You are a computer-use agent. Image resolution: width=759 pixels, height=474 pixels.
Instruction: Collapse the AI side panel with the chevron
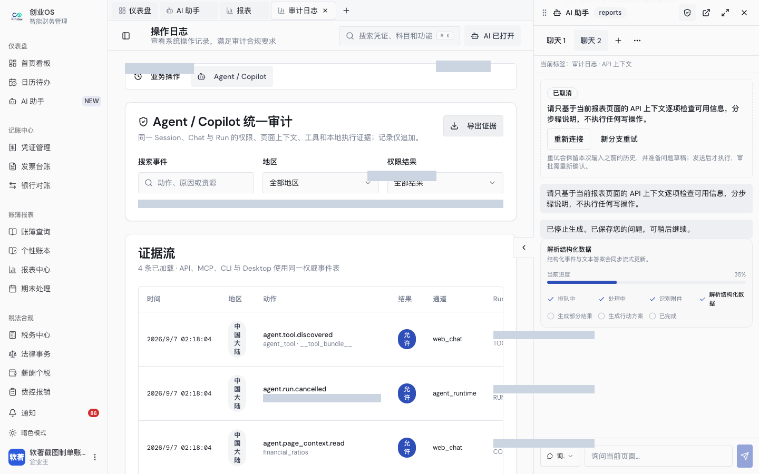524,248
